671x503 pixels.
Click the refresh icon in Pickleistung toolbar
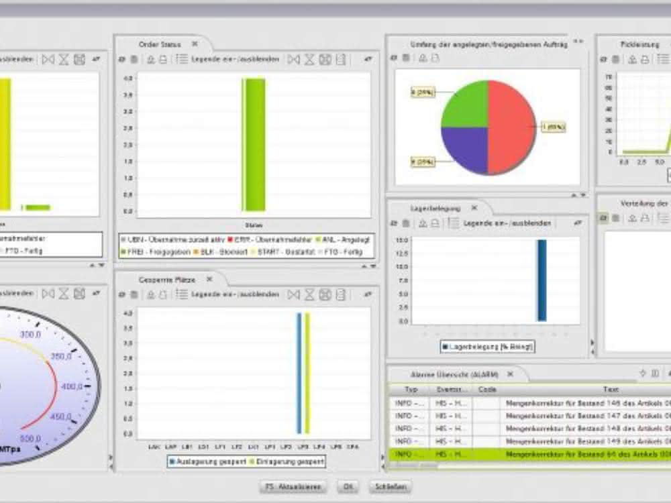point(603,60)
